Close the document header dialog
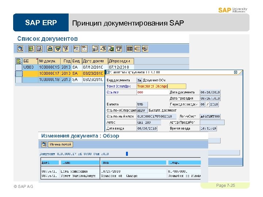This screenshot has height=197, width=263. [x=236, y=72]
